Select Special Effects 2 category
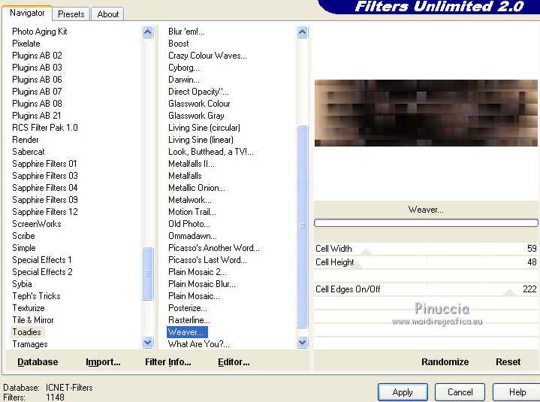540x402 pixels. 42,272
